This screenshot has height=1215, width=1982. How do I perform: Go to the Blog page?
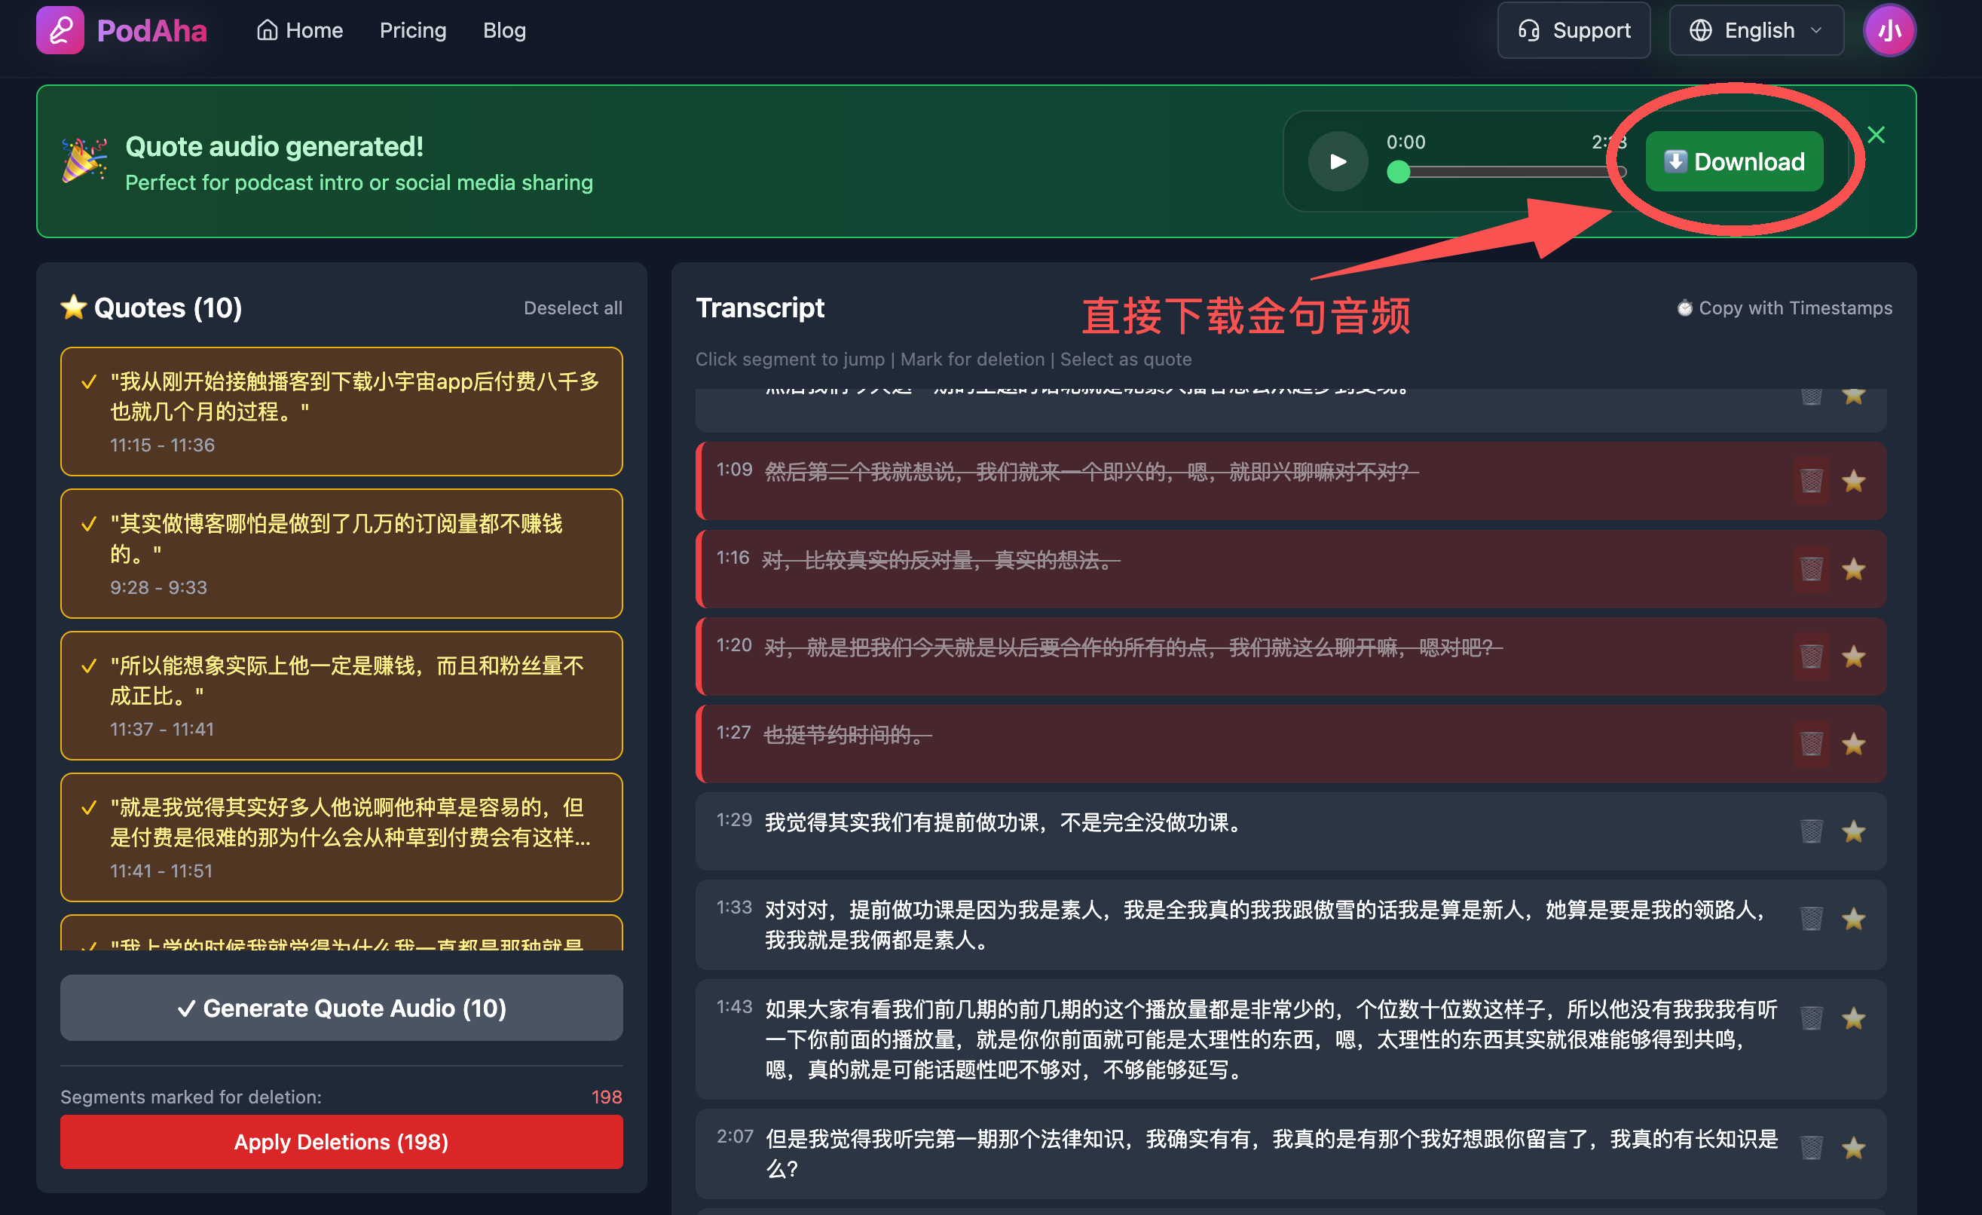pos(504,31)
